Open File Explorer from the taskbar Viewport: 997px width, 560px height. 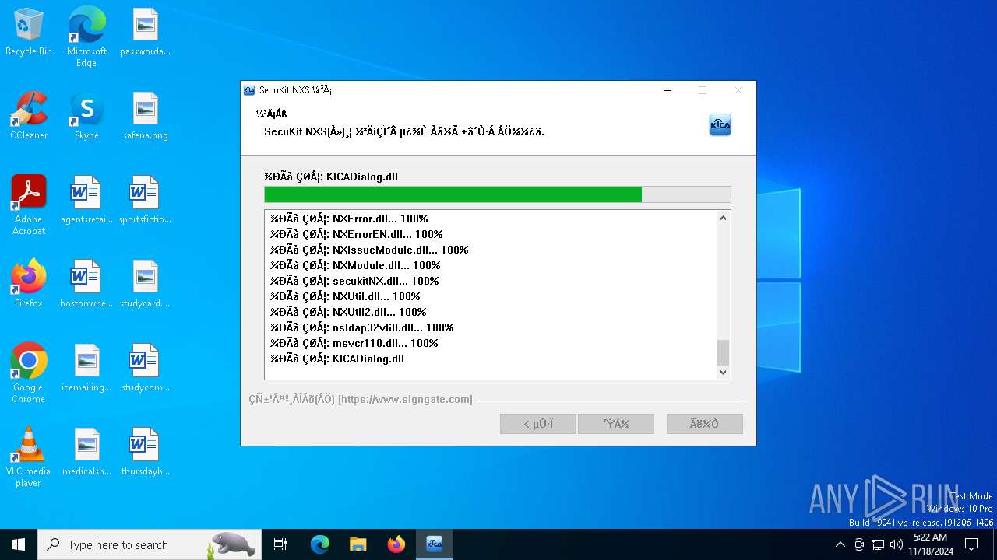[x=358, y=544]
